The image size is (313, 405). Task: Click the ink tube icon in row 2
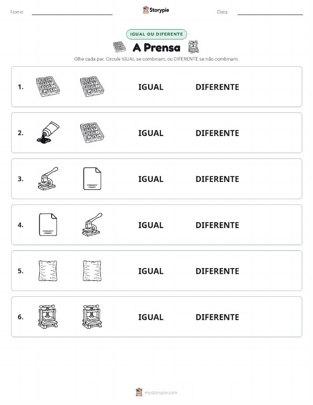pyautogui.click(x=48, y=133)
